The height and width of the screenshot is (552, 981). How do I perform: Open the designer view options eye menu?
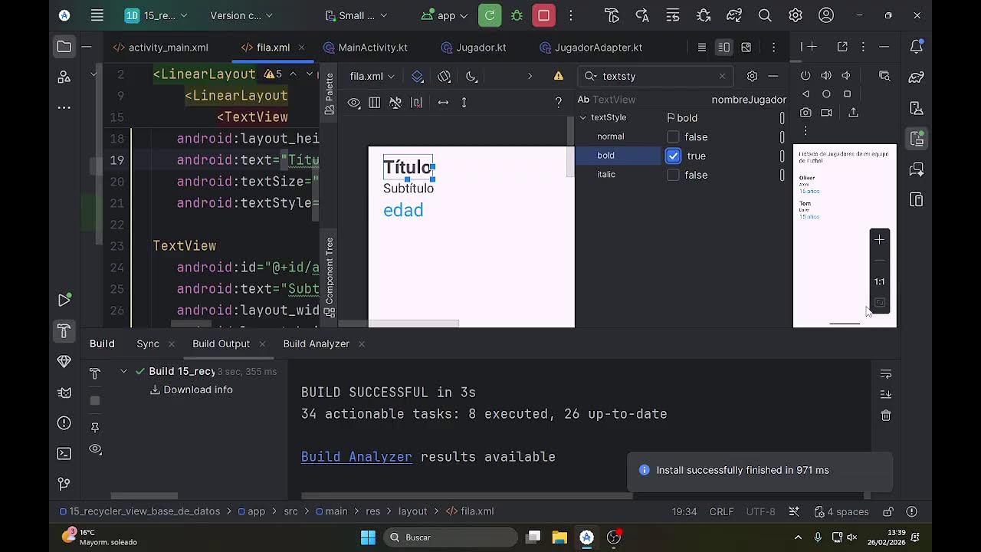[x=353, y=103]
